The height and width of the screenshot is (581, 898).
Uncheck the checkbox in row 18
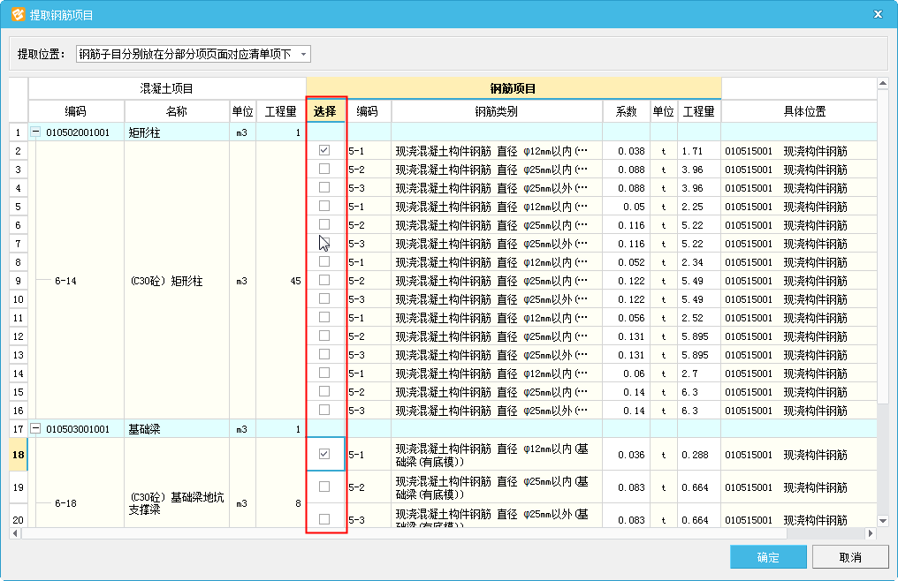(324, 454)
